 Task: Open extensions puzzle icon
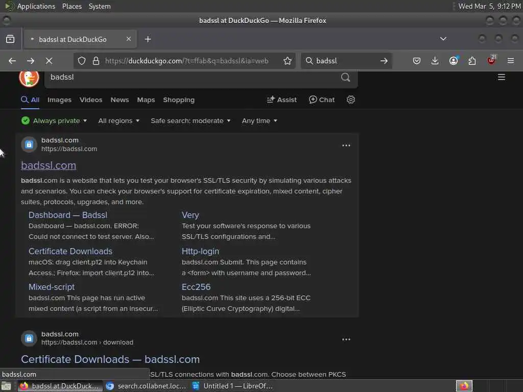point(472,61)
